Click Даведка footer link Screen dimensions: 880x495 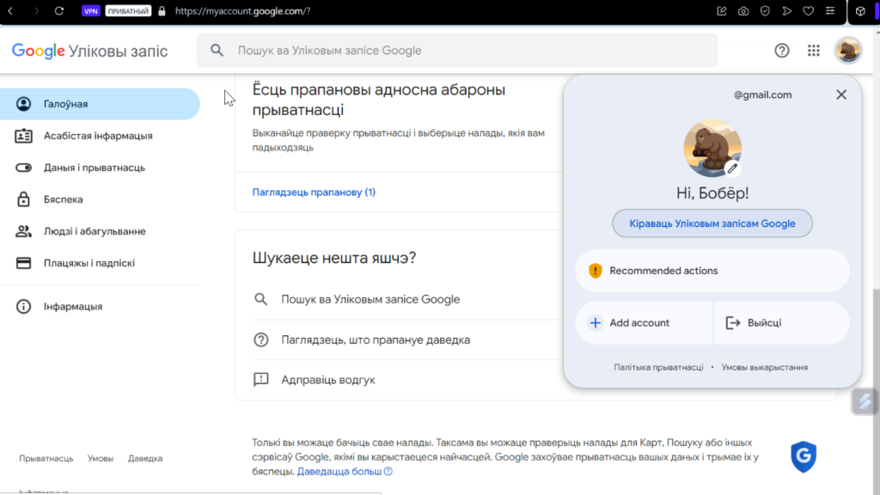click(145, 459)
